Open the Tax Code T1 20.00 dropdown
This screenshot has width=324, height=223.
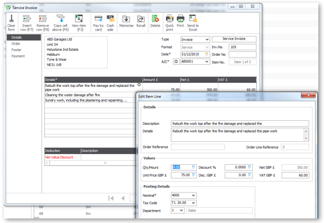(194, 203)
